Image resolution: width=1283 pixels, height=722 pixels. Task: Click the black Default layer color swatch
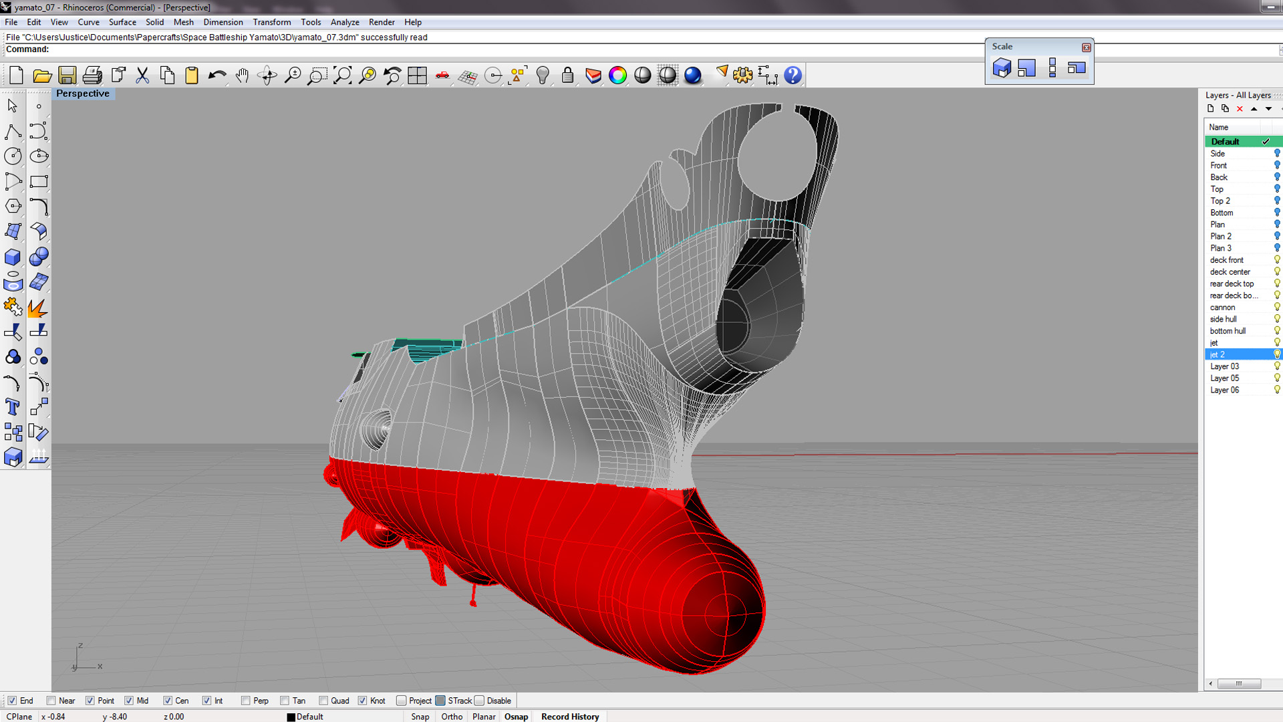coord(291,717)
